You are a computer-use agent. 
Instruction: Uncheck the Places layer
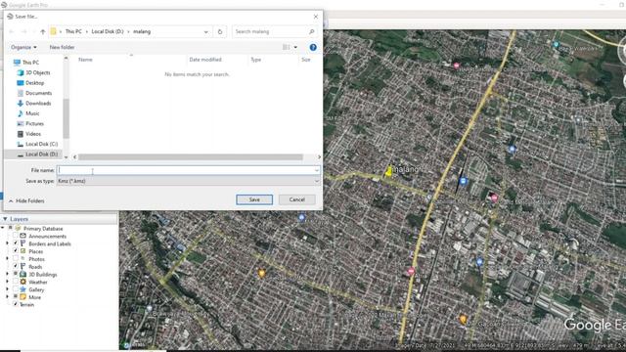coord(16,251)
